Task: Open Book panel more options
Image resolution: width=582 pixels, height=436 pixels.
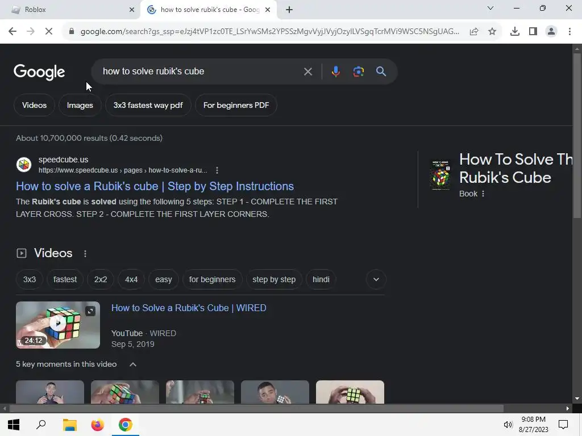Action: tap(483, 194)
